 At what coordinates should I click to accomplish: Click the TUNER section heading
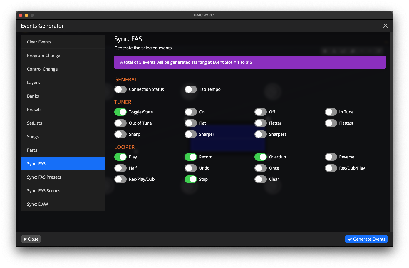(x=123, y=102)
